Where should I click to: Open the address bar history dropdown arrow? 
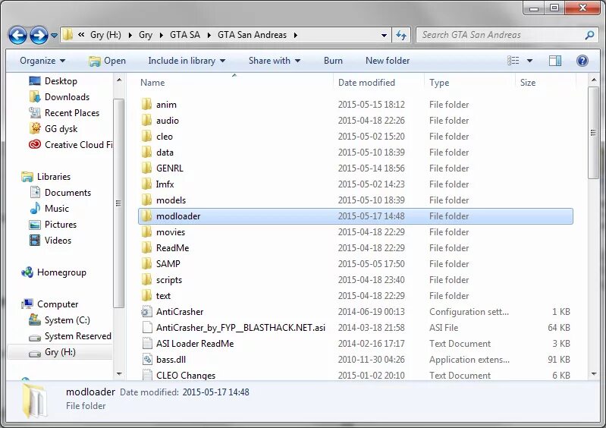(x=384, y=35)
